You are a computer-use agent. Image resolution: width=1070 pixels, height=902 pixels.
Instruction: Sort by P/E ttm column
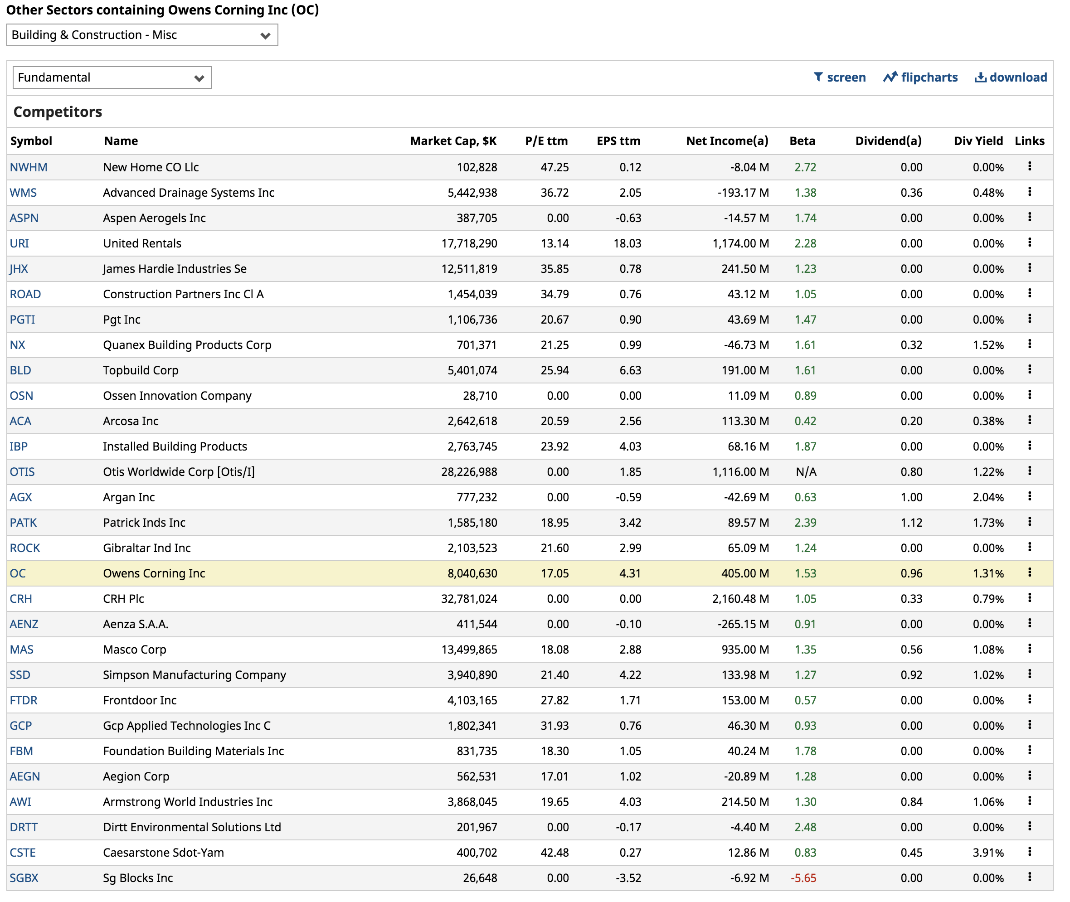click(x=546, y=141)
